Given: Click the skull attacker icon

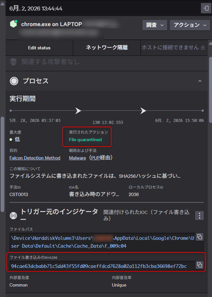Looking at the screenshot, I should pyautogui.click(x=13, y=62).
